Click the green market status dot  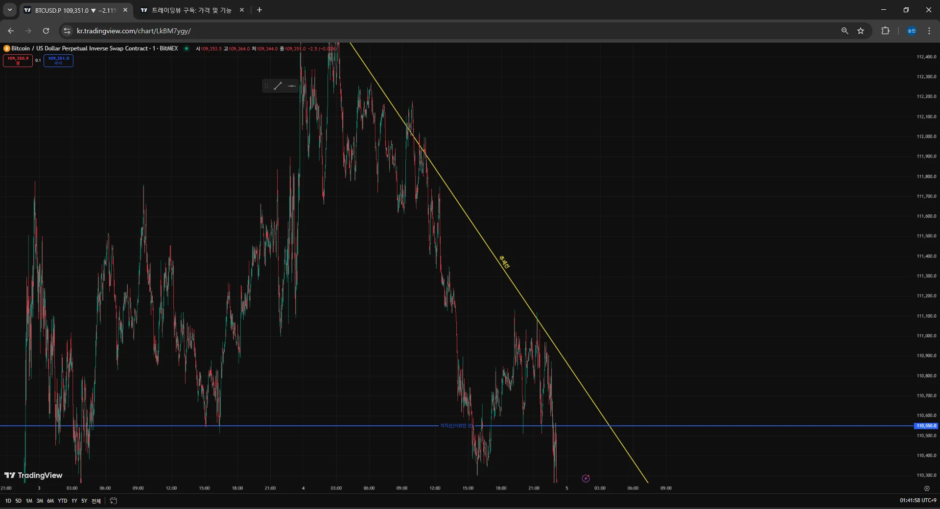click(186, 48)
